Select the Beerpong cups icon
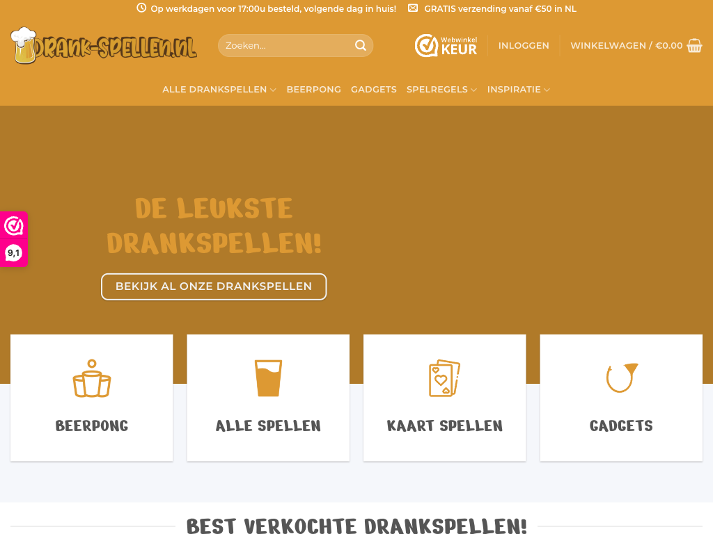This screenshot has height=534, width=713. pos(92,378)
